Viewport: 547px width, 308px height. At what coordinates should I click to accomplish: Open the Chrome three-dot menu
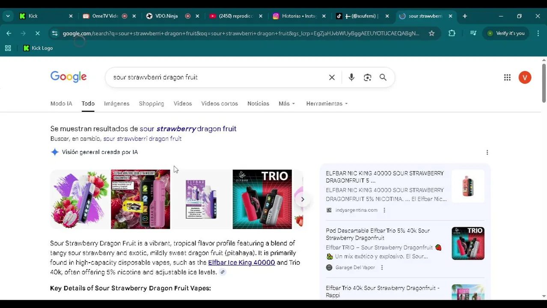pos(538,33)
